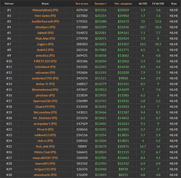
Task: Open JustBeYourself (PS) player page
Action: pos(45,21)
